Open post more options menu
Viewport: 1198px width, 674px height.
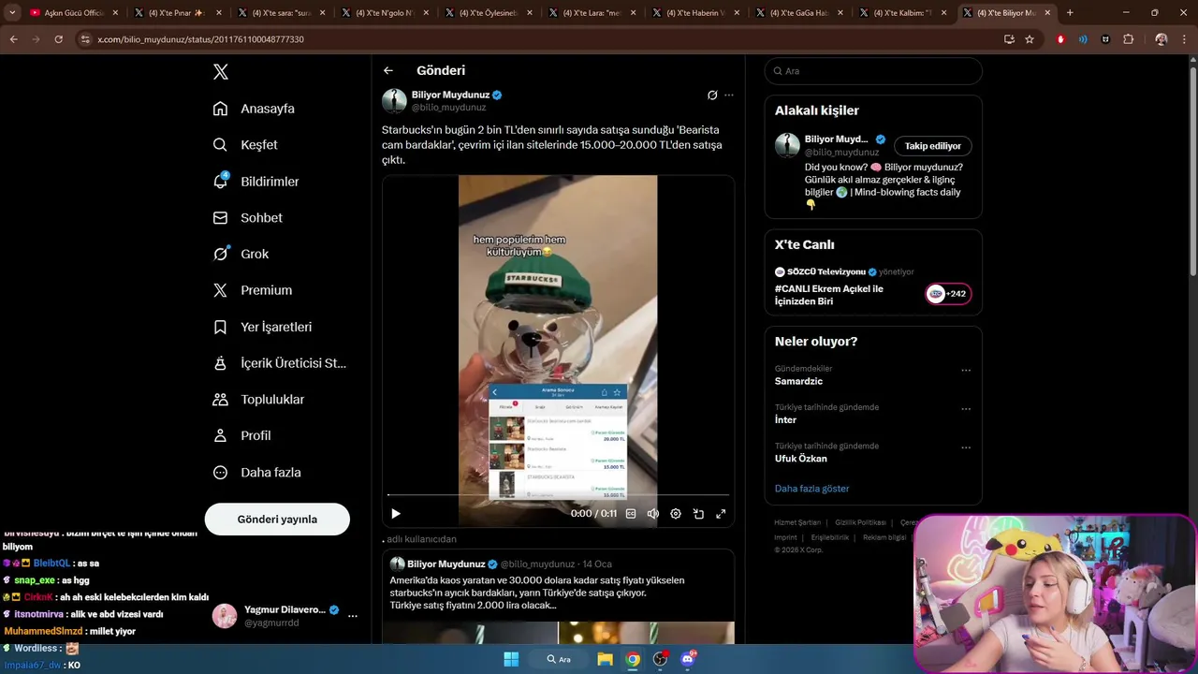[x=729, y=95]
